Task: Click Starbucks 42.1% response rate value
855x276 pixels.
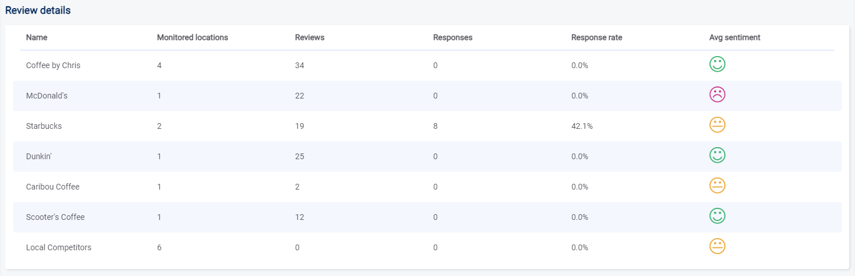Action: coord(582,126)
